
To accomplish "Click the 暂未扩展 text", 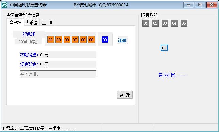I will pyautogui.click(x=172, y=75).
